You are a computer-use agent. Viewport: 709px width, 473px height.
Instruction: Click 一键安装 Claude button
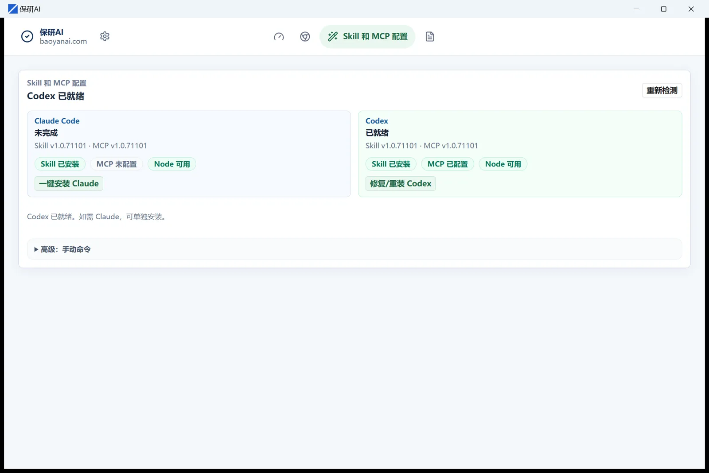[69, 183]
